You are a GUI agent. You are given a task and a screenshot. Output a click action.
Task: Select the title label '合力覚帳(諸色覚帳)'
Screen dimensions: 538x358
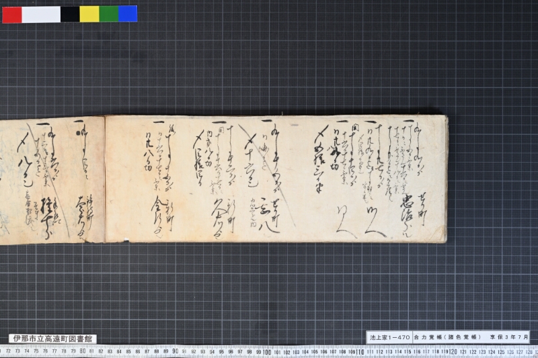tap(447, 337)
